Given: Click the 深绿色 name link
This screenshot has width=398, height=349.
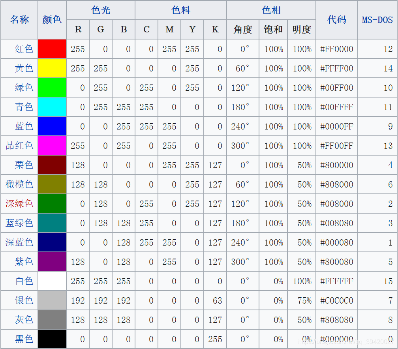Looking at the screenshot, I should coord(19,204).
